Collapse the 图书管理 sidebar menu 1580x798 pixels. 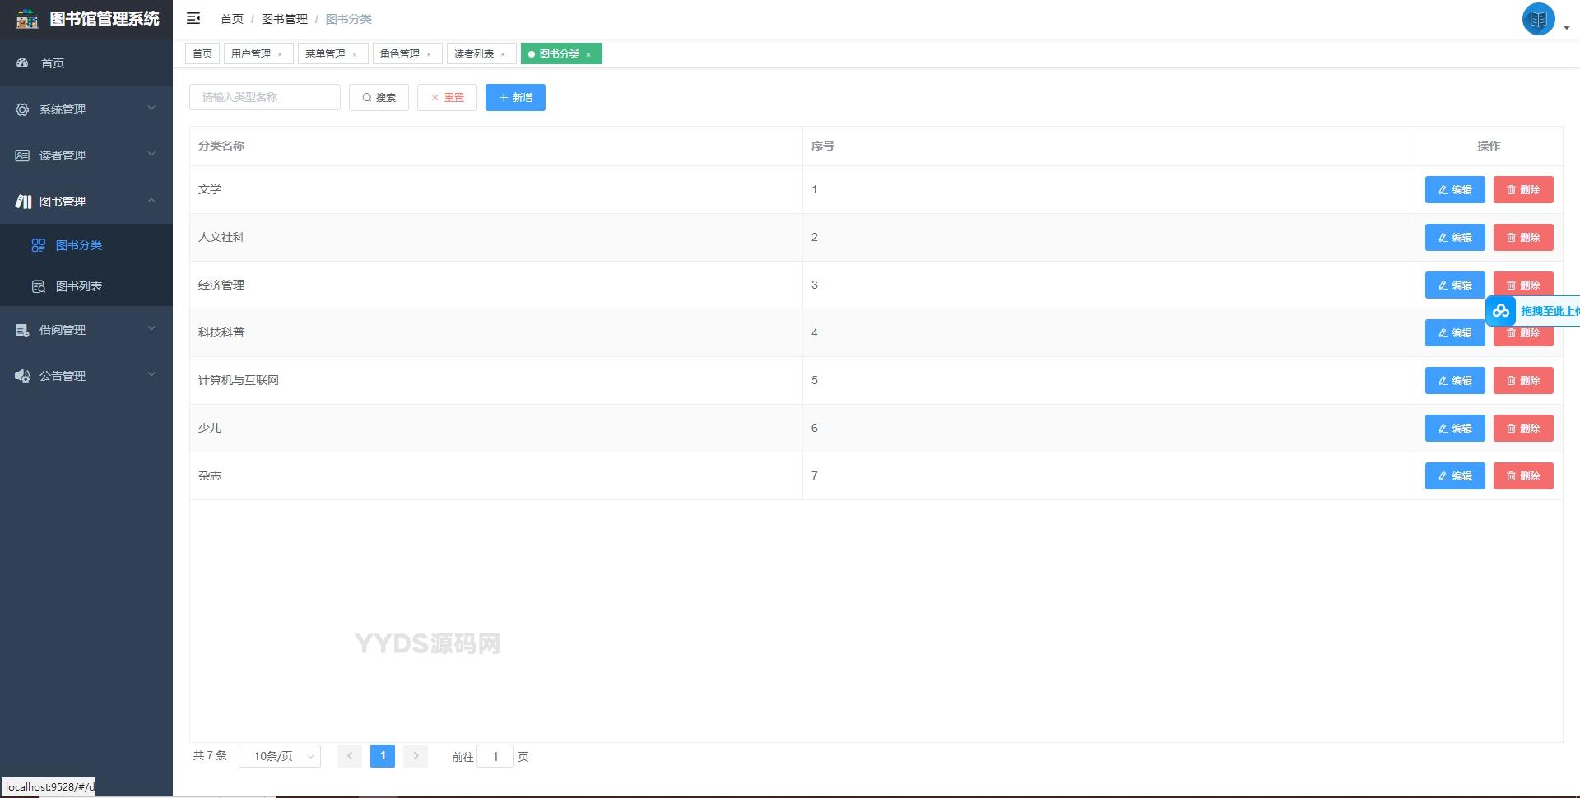coord(86,202)
